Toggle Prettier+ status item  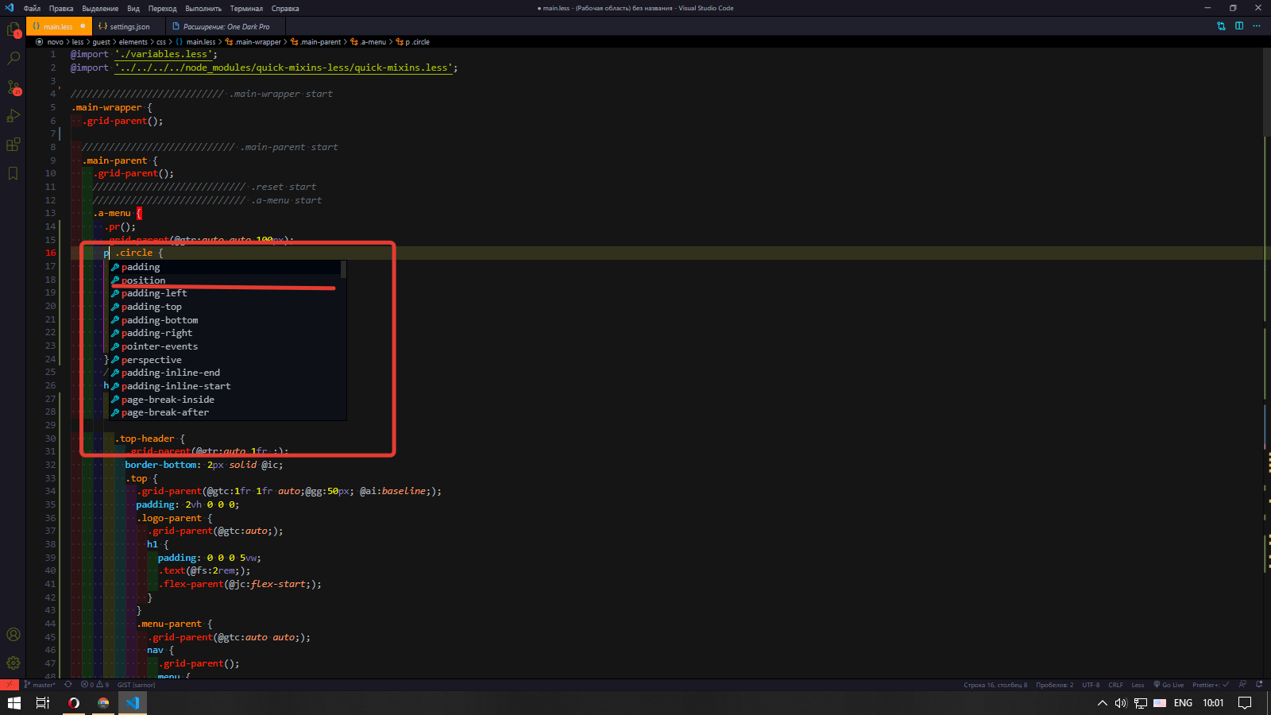1211,684
